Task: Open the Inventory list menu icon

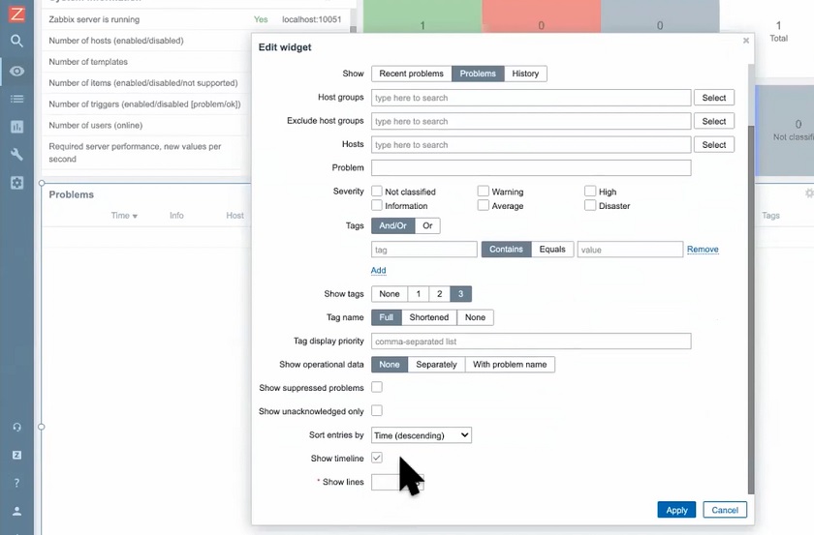Action: [16, 99]
